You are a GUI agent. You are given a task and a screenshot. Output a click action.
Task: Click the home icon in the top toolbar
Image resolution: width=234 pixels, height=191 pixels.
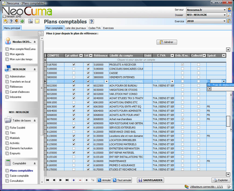tap(6, 21)
